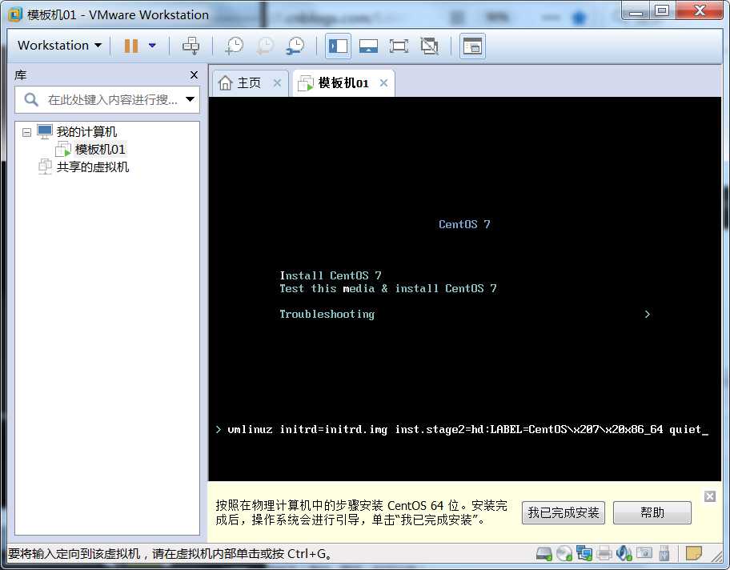Viewport: 730px width, 570px height.
Task: Click the camera device status icon
Action: (x=644, y=553)
